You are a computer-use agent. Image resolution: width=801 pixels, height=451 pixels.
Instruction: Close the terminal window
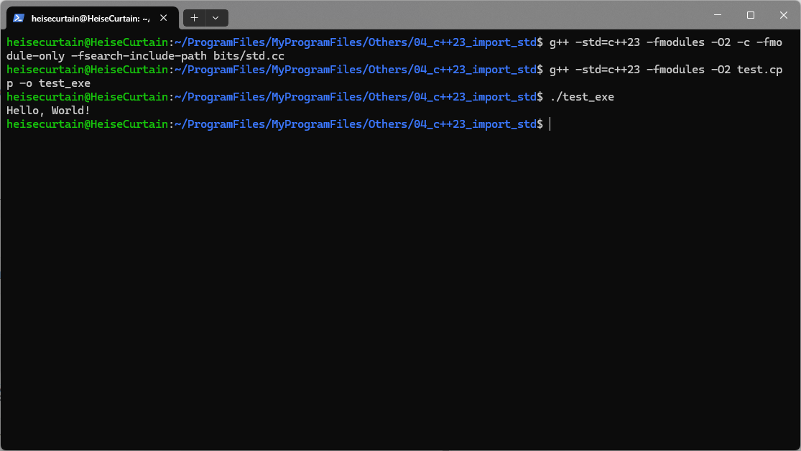tap(784, 15)
